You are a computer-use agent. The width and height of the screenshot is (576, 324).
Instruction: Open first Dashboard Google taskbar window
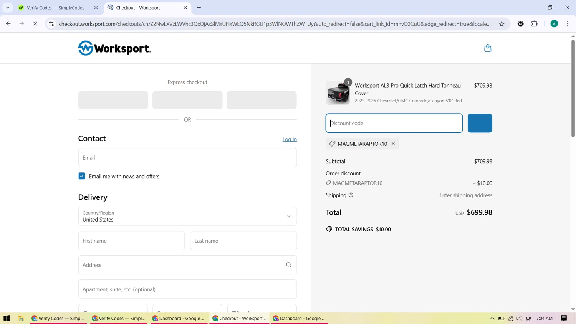[x=179, y=318]
